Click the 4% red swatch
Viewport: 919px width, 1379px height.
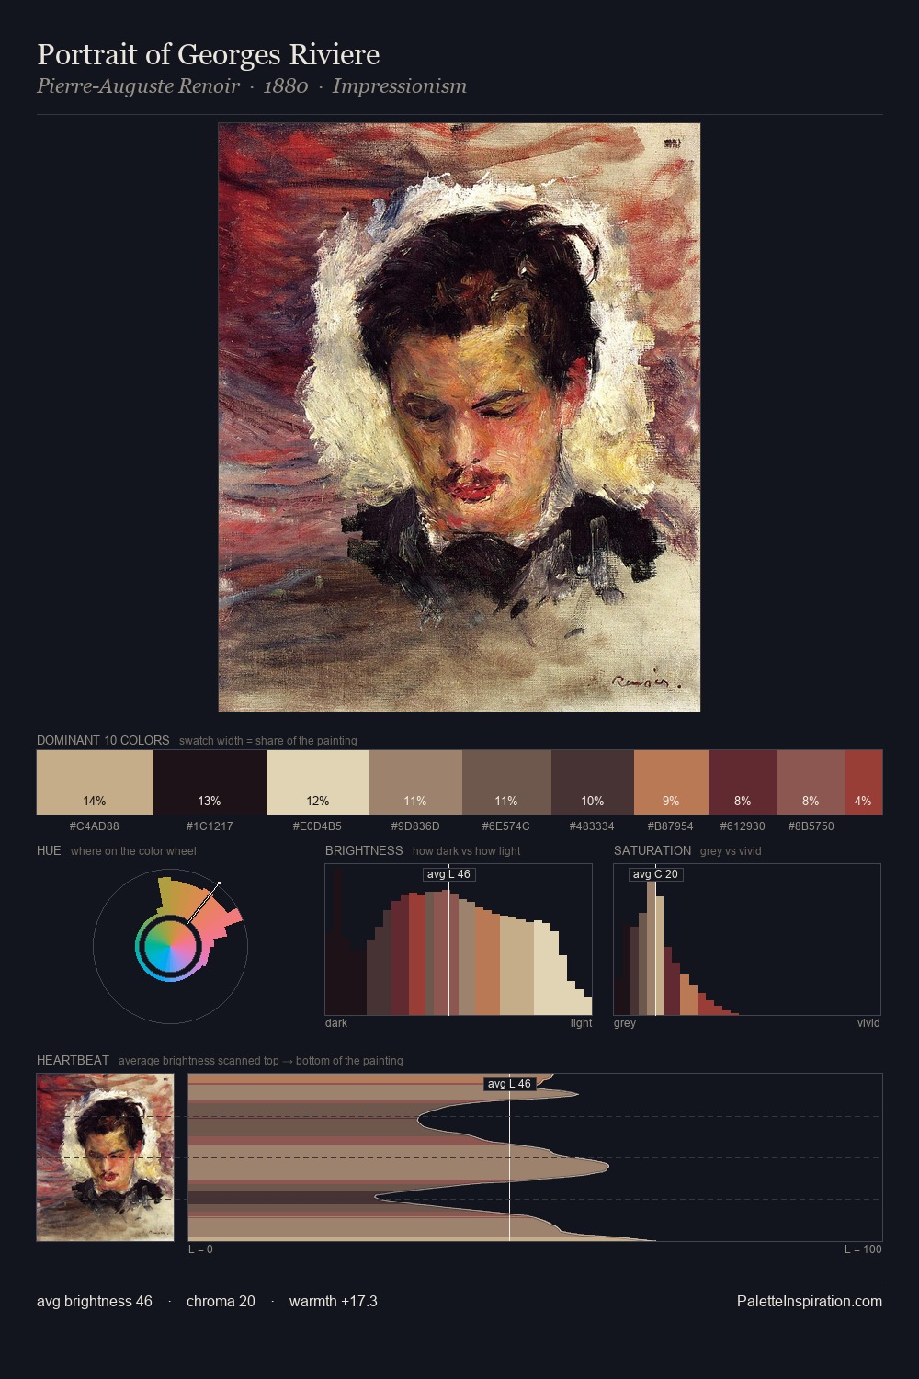pyautogui.click(x=864, y=782)
